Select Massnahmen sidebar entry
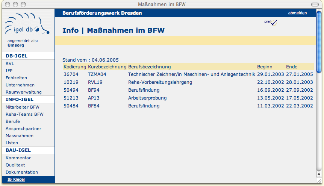 (20, 136)
